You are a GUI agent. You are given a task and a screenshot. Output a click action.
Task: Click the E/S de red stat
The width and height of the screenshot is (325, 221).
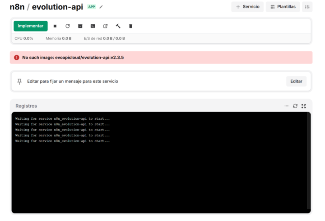[104, 38]
